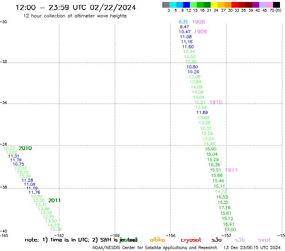Click the 'swot' satellite legend label

pos(264,240)
